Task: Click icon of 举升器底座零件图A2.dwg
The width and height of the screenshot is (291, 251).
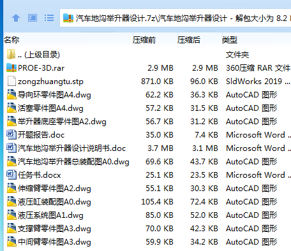Action: tap(11, 121)
